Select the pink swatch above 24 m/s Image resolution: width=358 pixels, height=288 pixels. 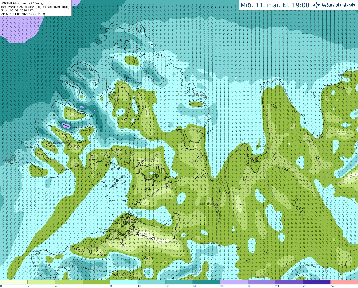(x=344, y=282)
